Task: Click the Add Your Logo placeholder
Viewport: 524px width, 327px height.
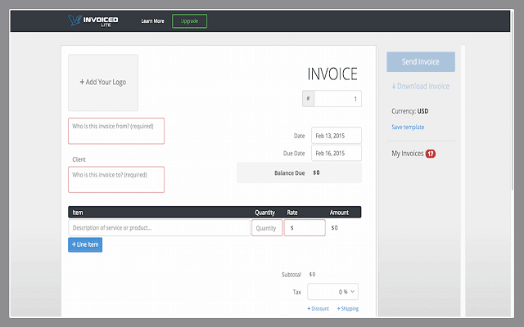Action: [103, 83]
